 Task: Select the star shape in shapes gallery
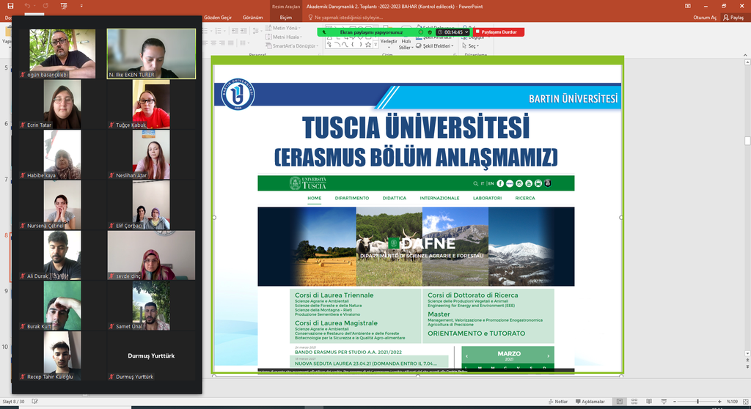[368, 45]
